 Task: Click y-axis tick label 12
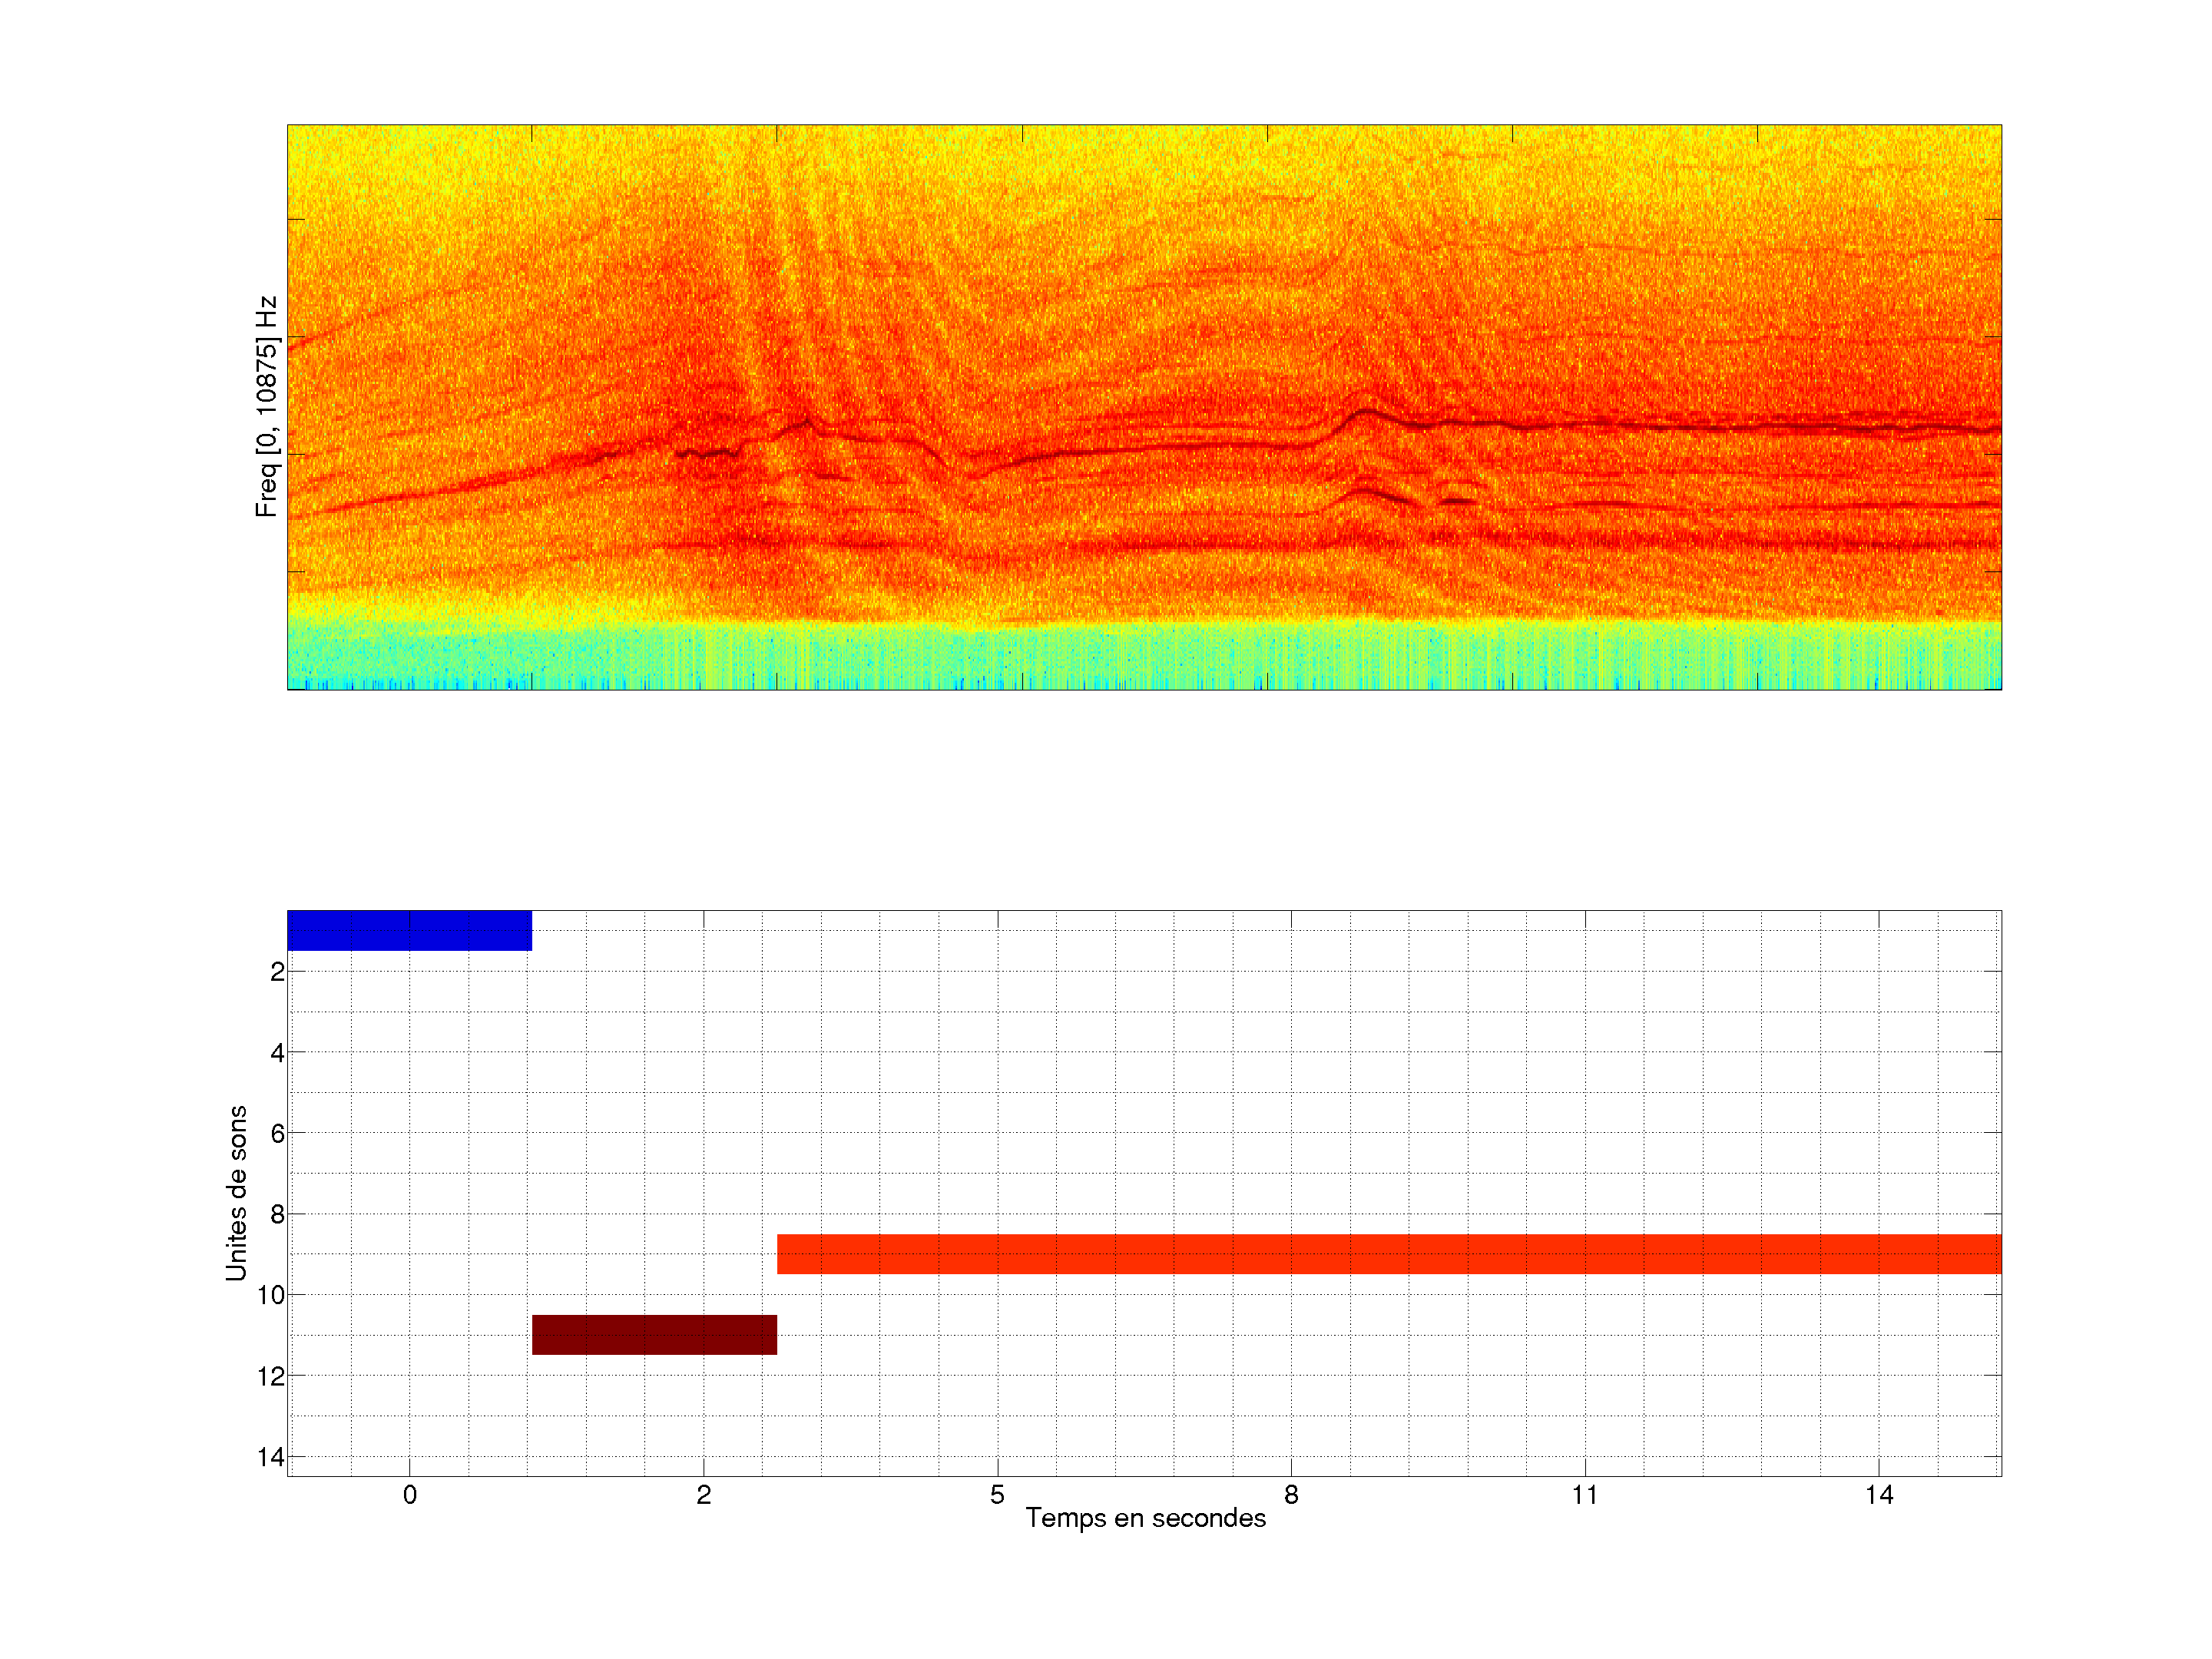point(271,1376)
